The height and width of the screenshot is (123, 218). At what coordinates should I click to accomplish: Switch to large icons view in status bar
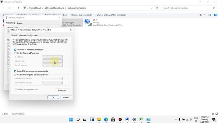click(217, 114)
